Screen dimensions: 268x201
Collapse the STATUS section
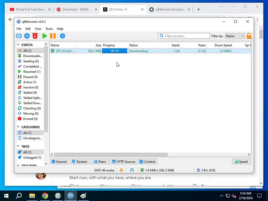tap(18, 44)
